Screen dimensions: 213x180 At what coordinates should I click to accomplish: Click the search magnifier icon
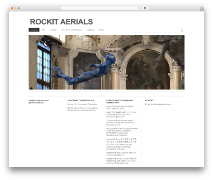click(182, 31)
